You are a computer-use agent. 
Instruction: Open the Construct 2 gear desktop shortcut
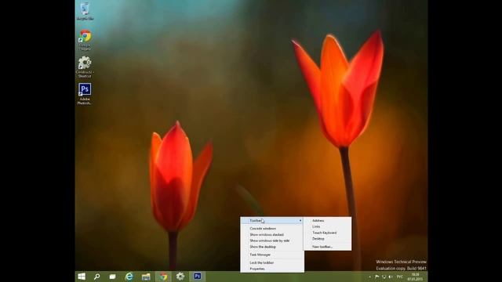coord(85,67)
